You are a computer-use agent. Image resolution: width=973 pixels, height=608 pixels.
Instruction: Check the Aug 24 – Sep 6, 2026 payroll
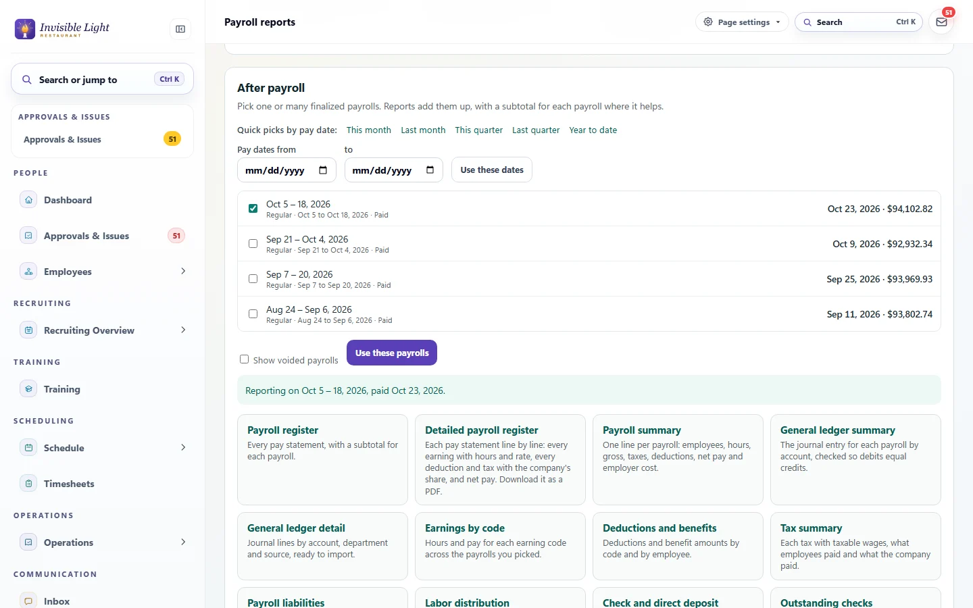253,314
